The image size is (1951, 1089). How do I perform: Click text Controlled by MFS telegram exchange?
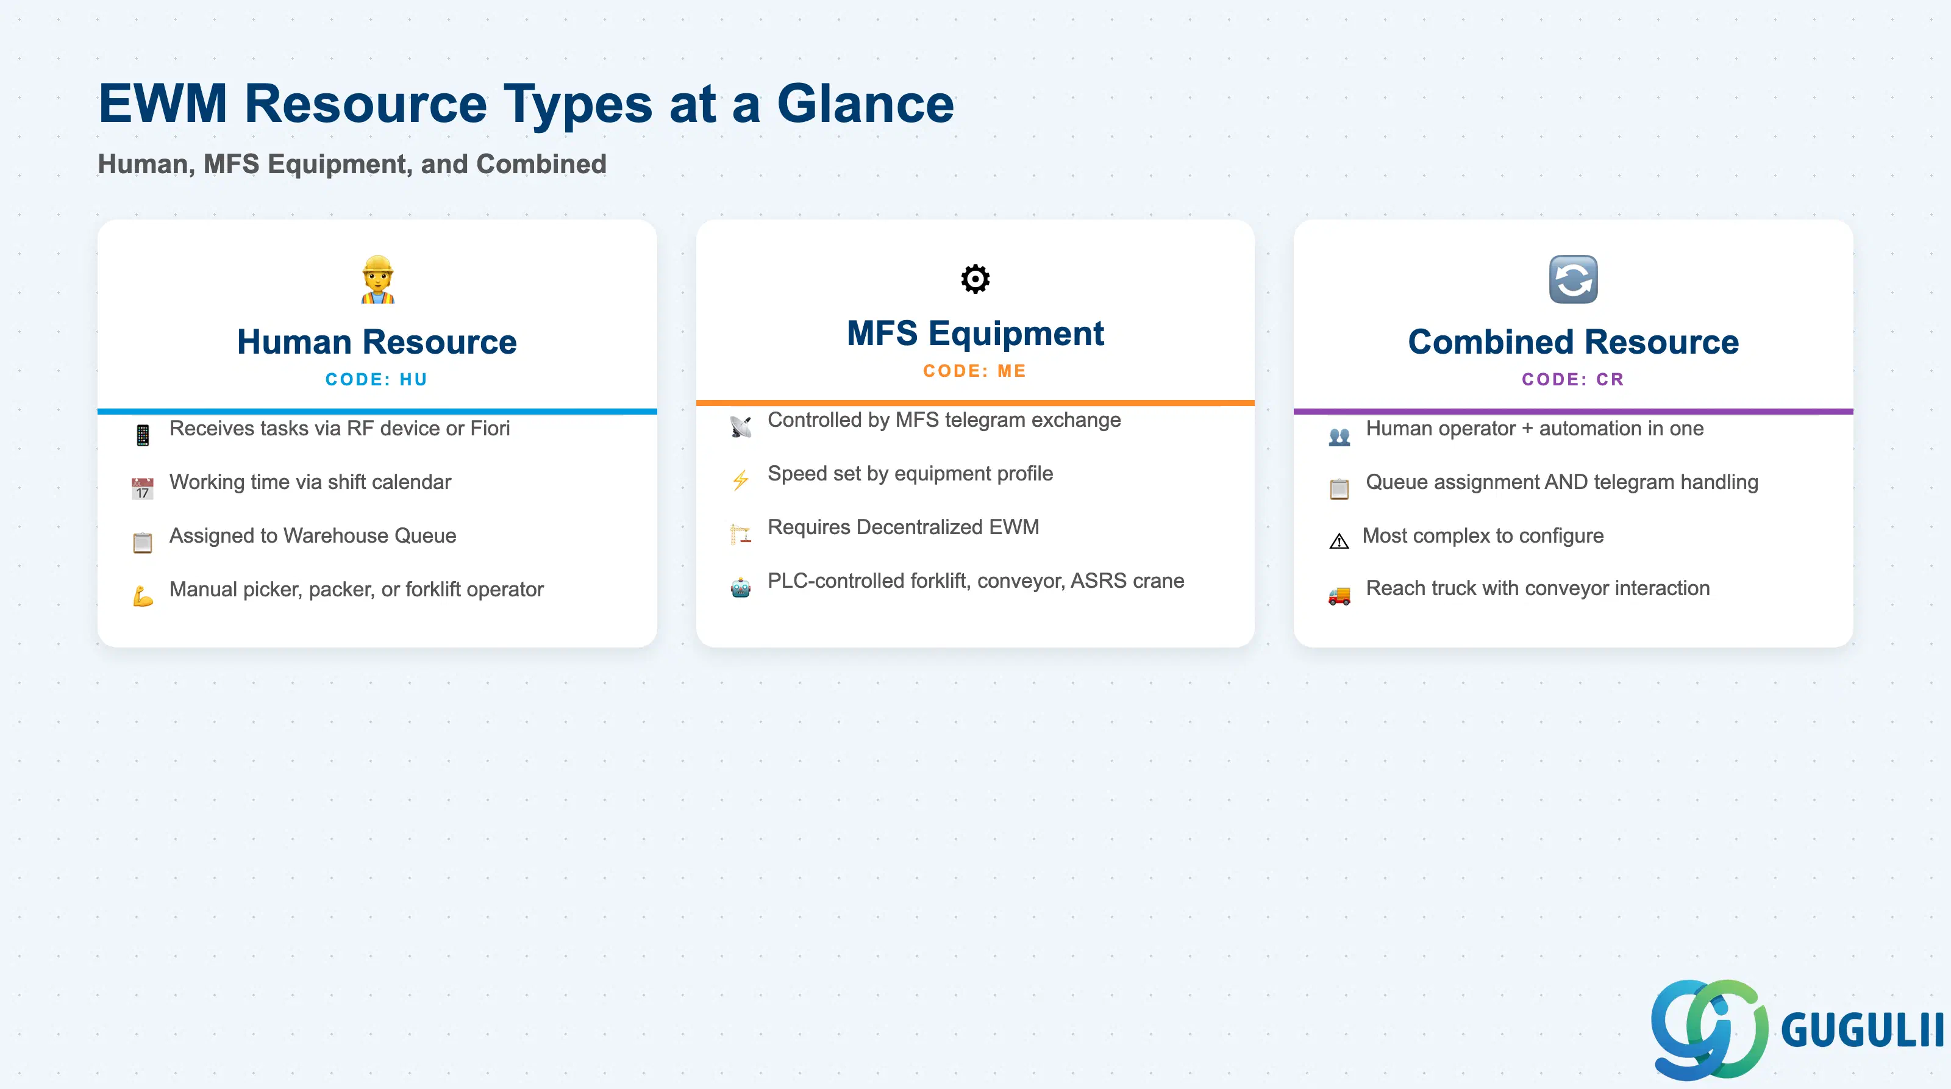pos(944,420)
